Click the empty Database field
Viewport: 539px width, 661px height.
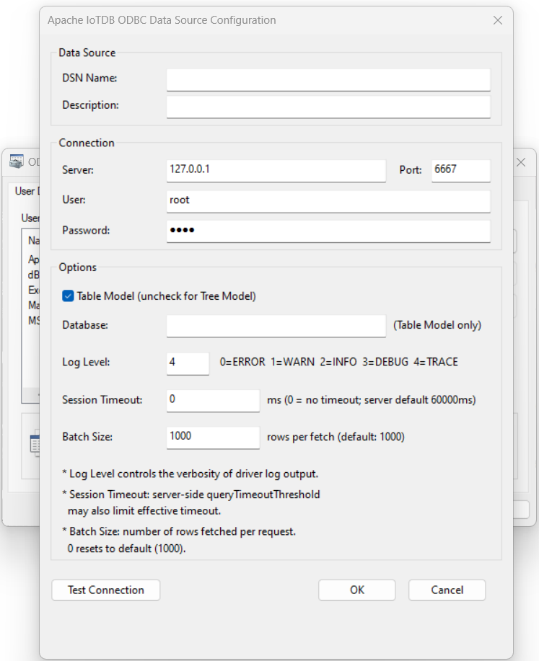[276, 325]
